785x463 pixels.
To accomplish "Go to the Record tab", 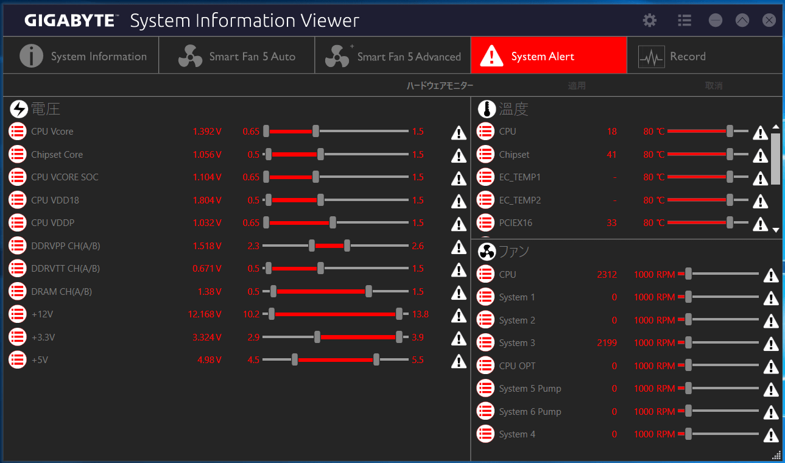I will [705, 56].
